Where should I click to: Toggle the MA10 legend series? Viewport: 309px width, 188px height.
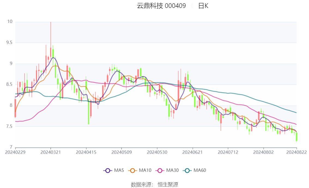tap(140, 170)
